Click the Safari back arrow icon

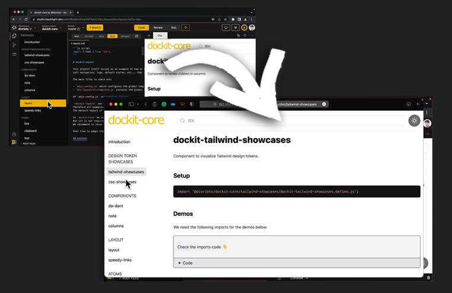(146, 104)
